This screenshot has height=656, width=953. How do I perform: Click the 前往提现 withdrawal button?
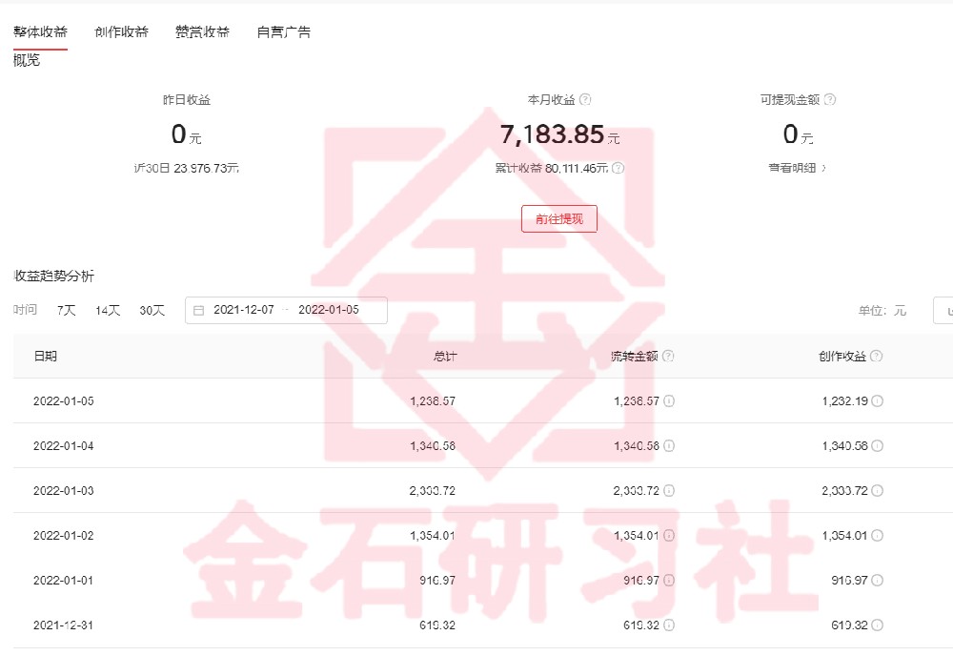point(558,218)
